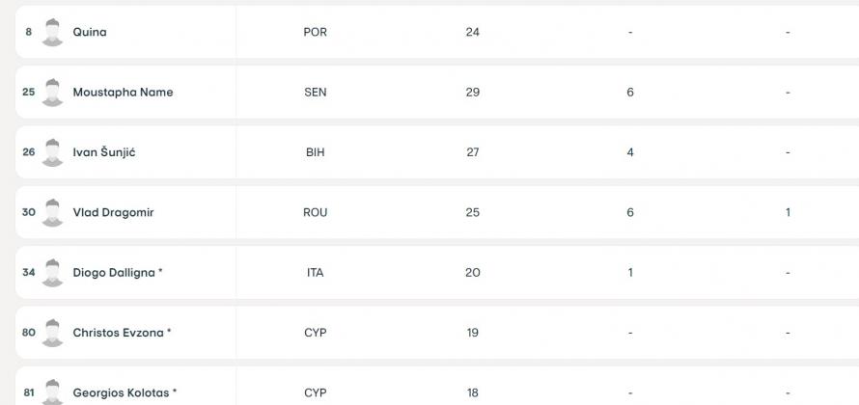
Task: Click Georgios Kolotas's avatar icon
Action: pos(53,391)
